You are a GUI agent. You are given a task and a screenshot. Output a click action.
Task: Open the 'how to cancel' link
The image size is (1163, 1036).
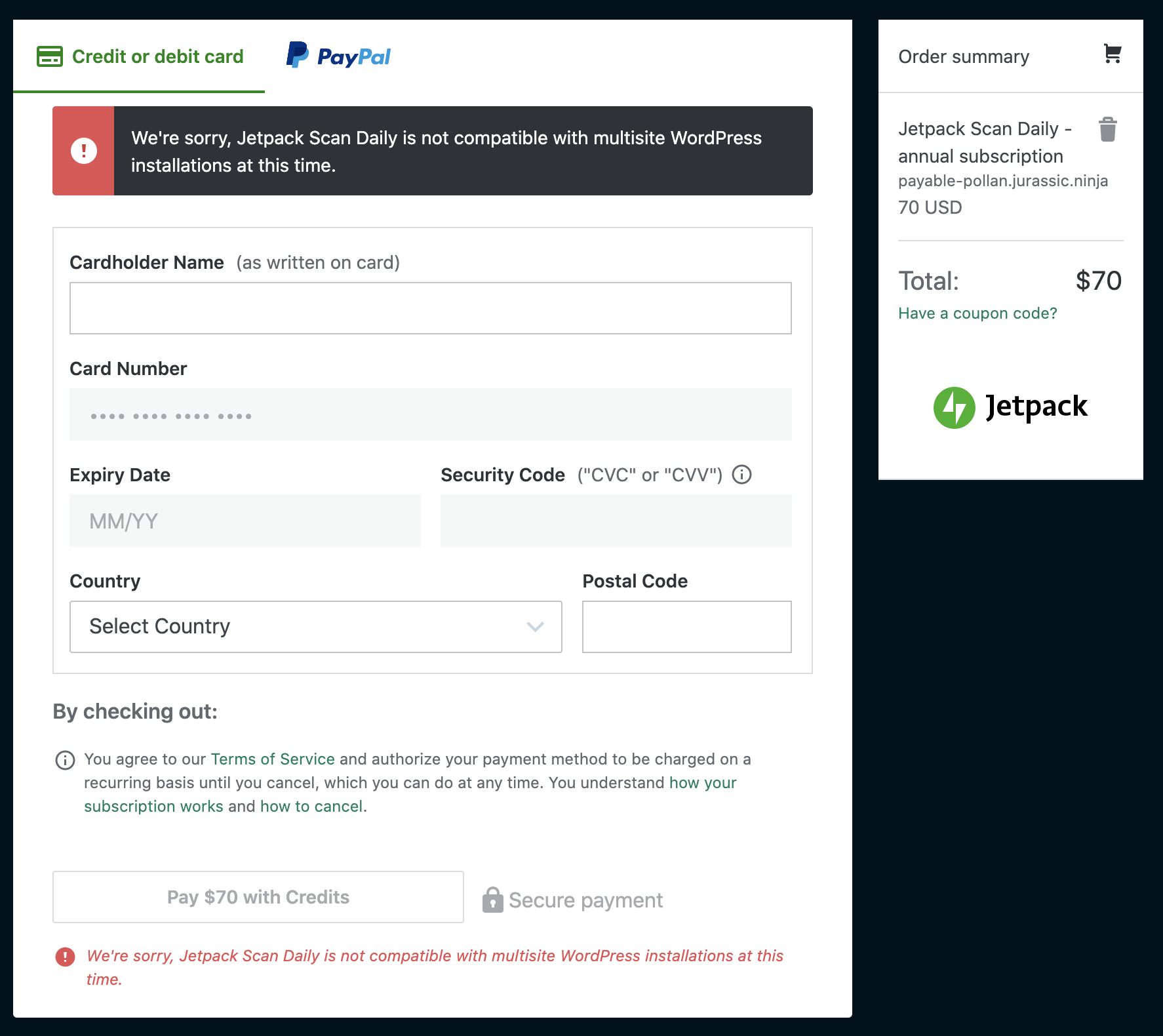[311, 806]
